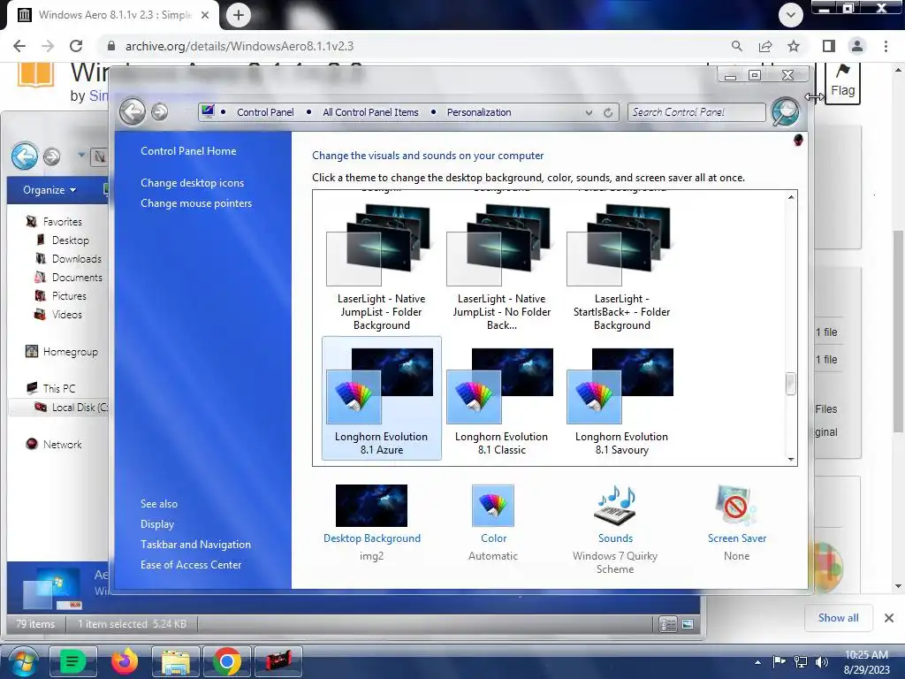Open the Color settings icon

click(493, 505)
